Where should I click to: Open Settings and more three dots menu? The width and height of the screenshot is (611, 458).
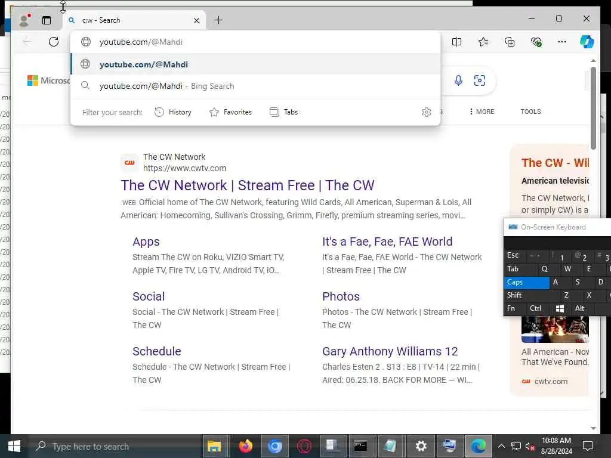tap(562, 42)
